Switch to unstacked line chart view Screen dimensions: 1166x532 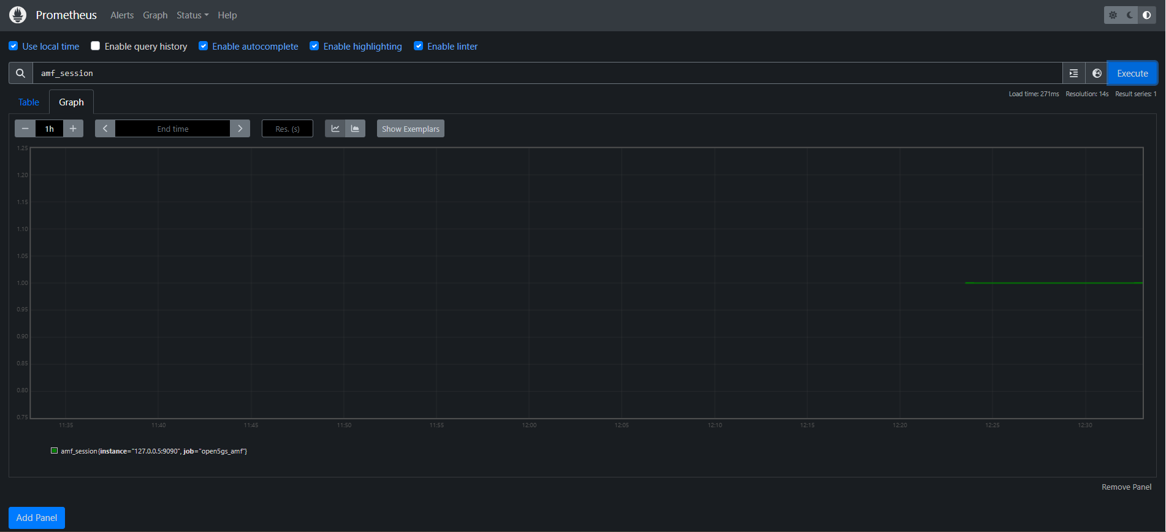point(335,129)
